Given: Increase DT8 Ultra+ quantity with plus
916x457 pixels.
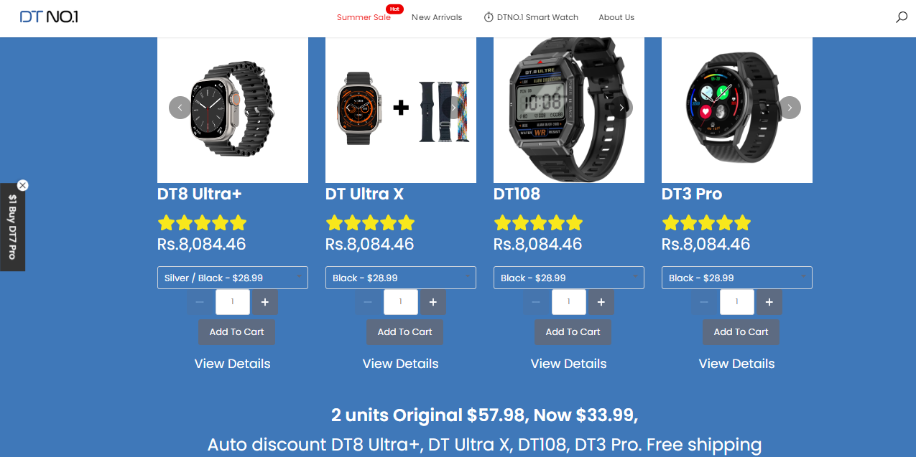Looking at the screenshot, I should 265,302.
